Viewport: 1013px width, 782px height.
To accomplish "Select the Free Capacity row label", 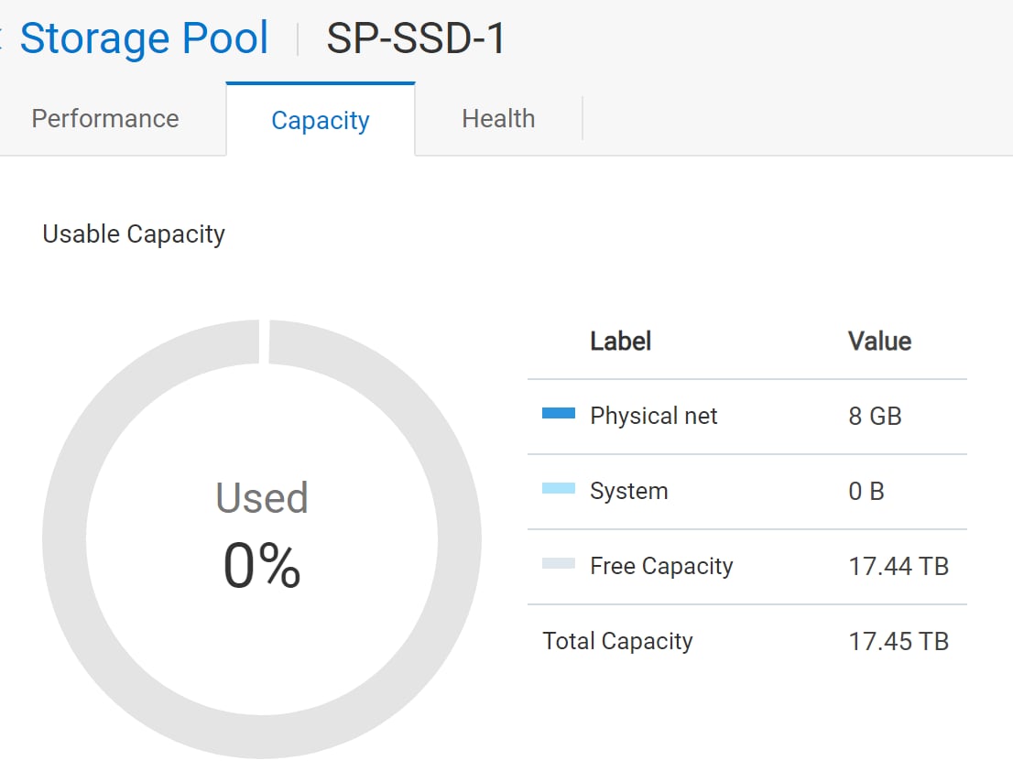I will (x=661, y=566).
